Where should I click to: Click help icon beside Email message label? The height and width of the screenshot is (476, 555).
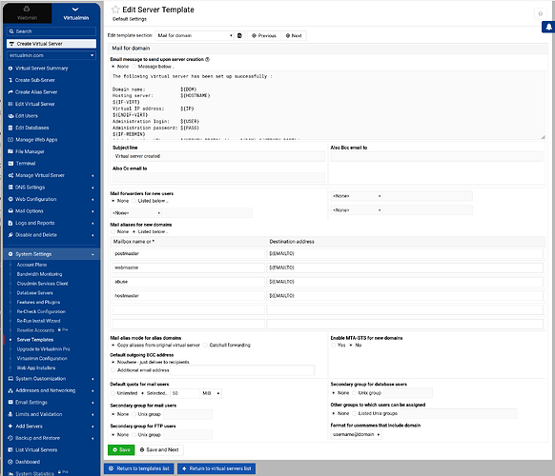pyautogui.click(x=208, y=59)
